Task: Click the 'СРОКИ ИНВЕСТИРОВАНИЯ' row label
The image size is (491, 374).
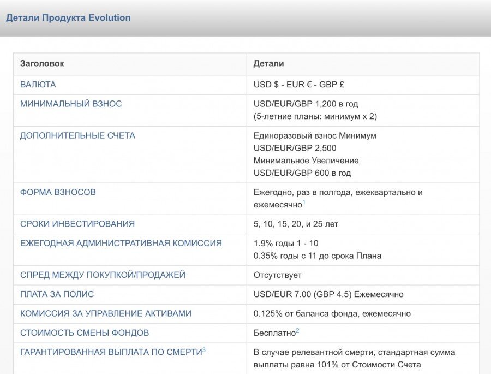Action: (77, 224)
